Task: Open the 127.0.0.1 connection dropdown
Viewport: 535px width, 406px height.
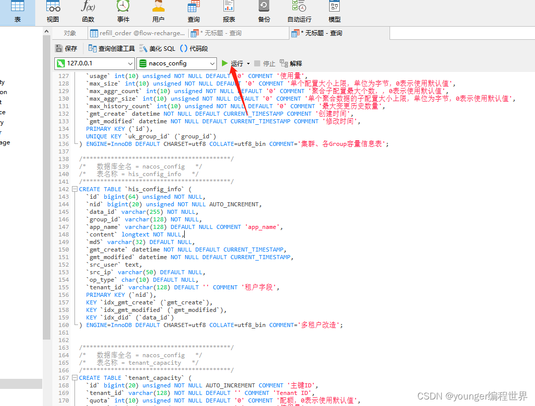Action: tap(94, 63)
